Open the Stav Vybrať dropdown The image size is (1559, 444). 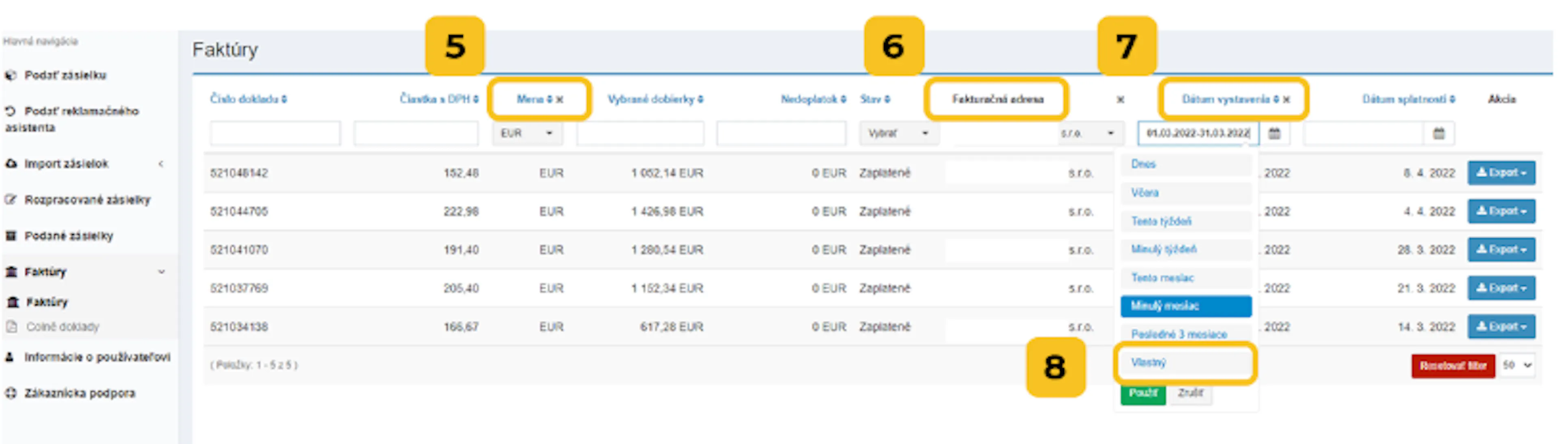pos(899,133)
